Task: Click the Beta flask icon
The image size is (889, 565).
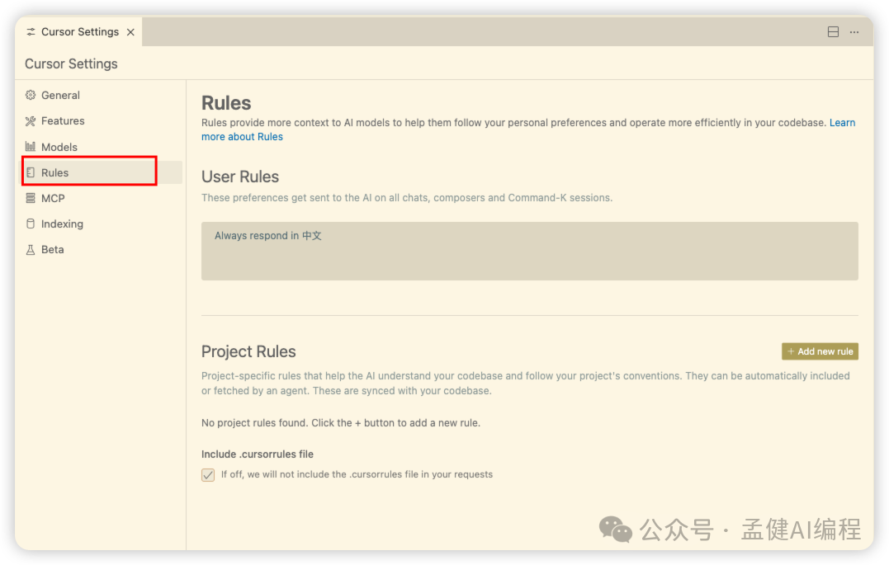Action: (x=31, y=250)
